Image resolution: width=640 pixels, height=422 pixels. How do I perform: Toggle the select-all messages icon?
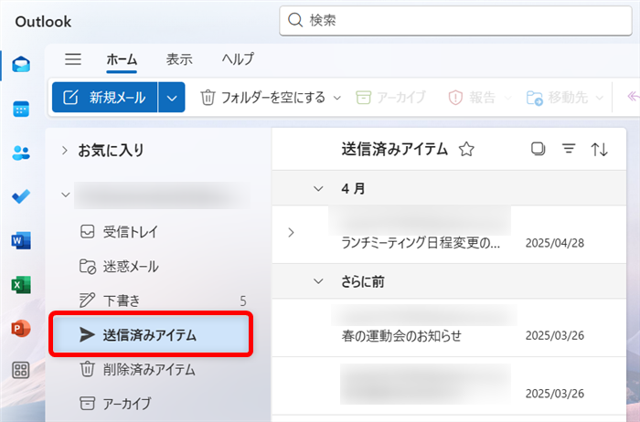tap(538, 150)
